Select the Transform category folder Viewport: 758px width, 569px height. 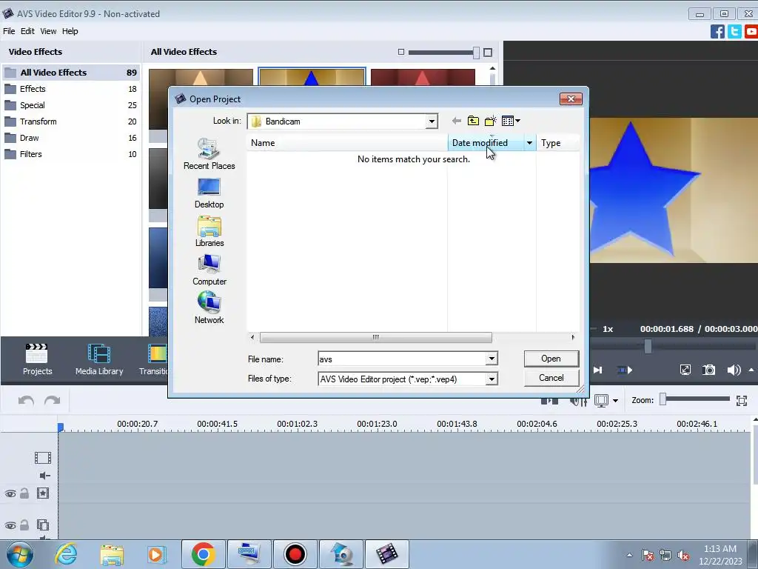[70, 122]
